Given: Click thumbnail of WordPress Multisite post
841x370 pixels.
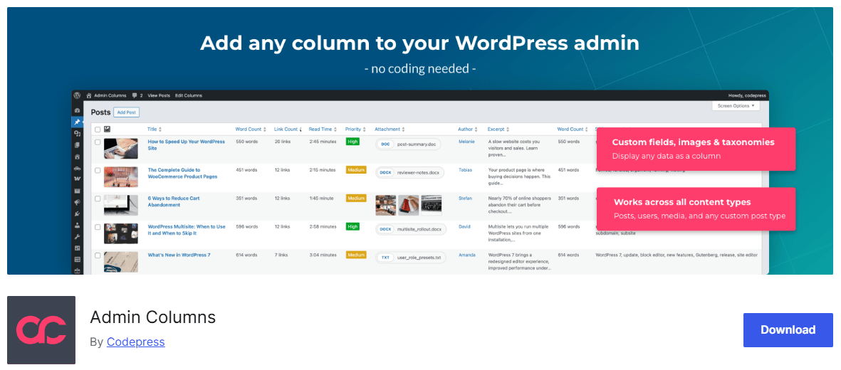Looking at the screenshot, I should [120, 234].
